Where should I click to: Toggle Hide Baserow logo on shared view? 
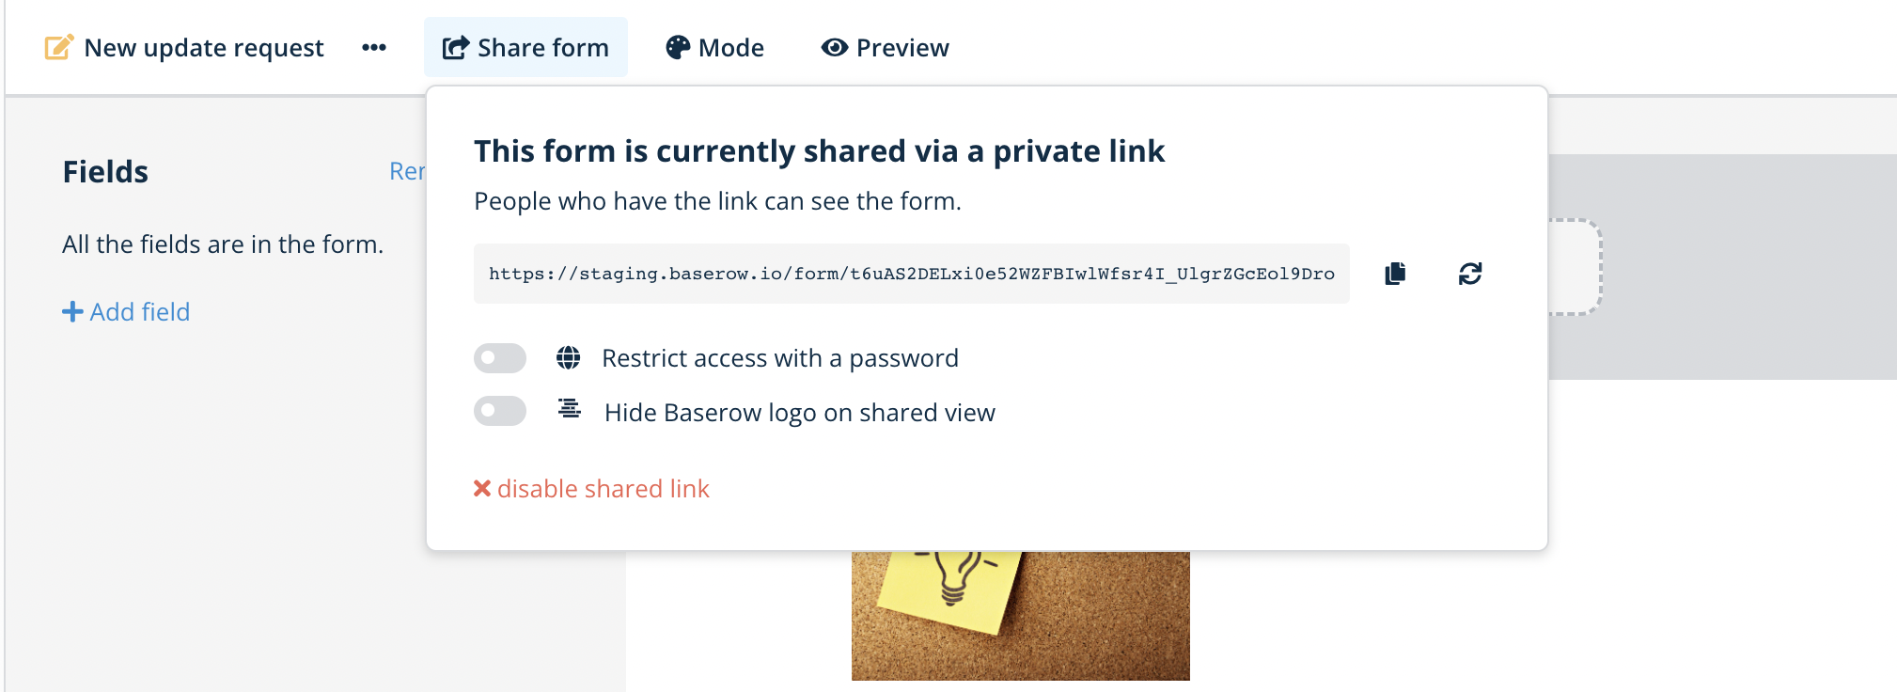(500, 411)
